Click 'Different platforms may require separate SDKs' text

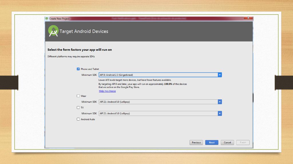tap(71, 56)
